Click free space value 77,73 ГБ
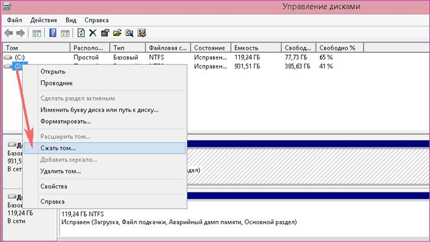Image resolution: width=430 pixels, height=242 pixels. 296,58
